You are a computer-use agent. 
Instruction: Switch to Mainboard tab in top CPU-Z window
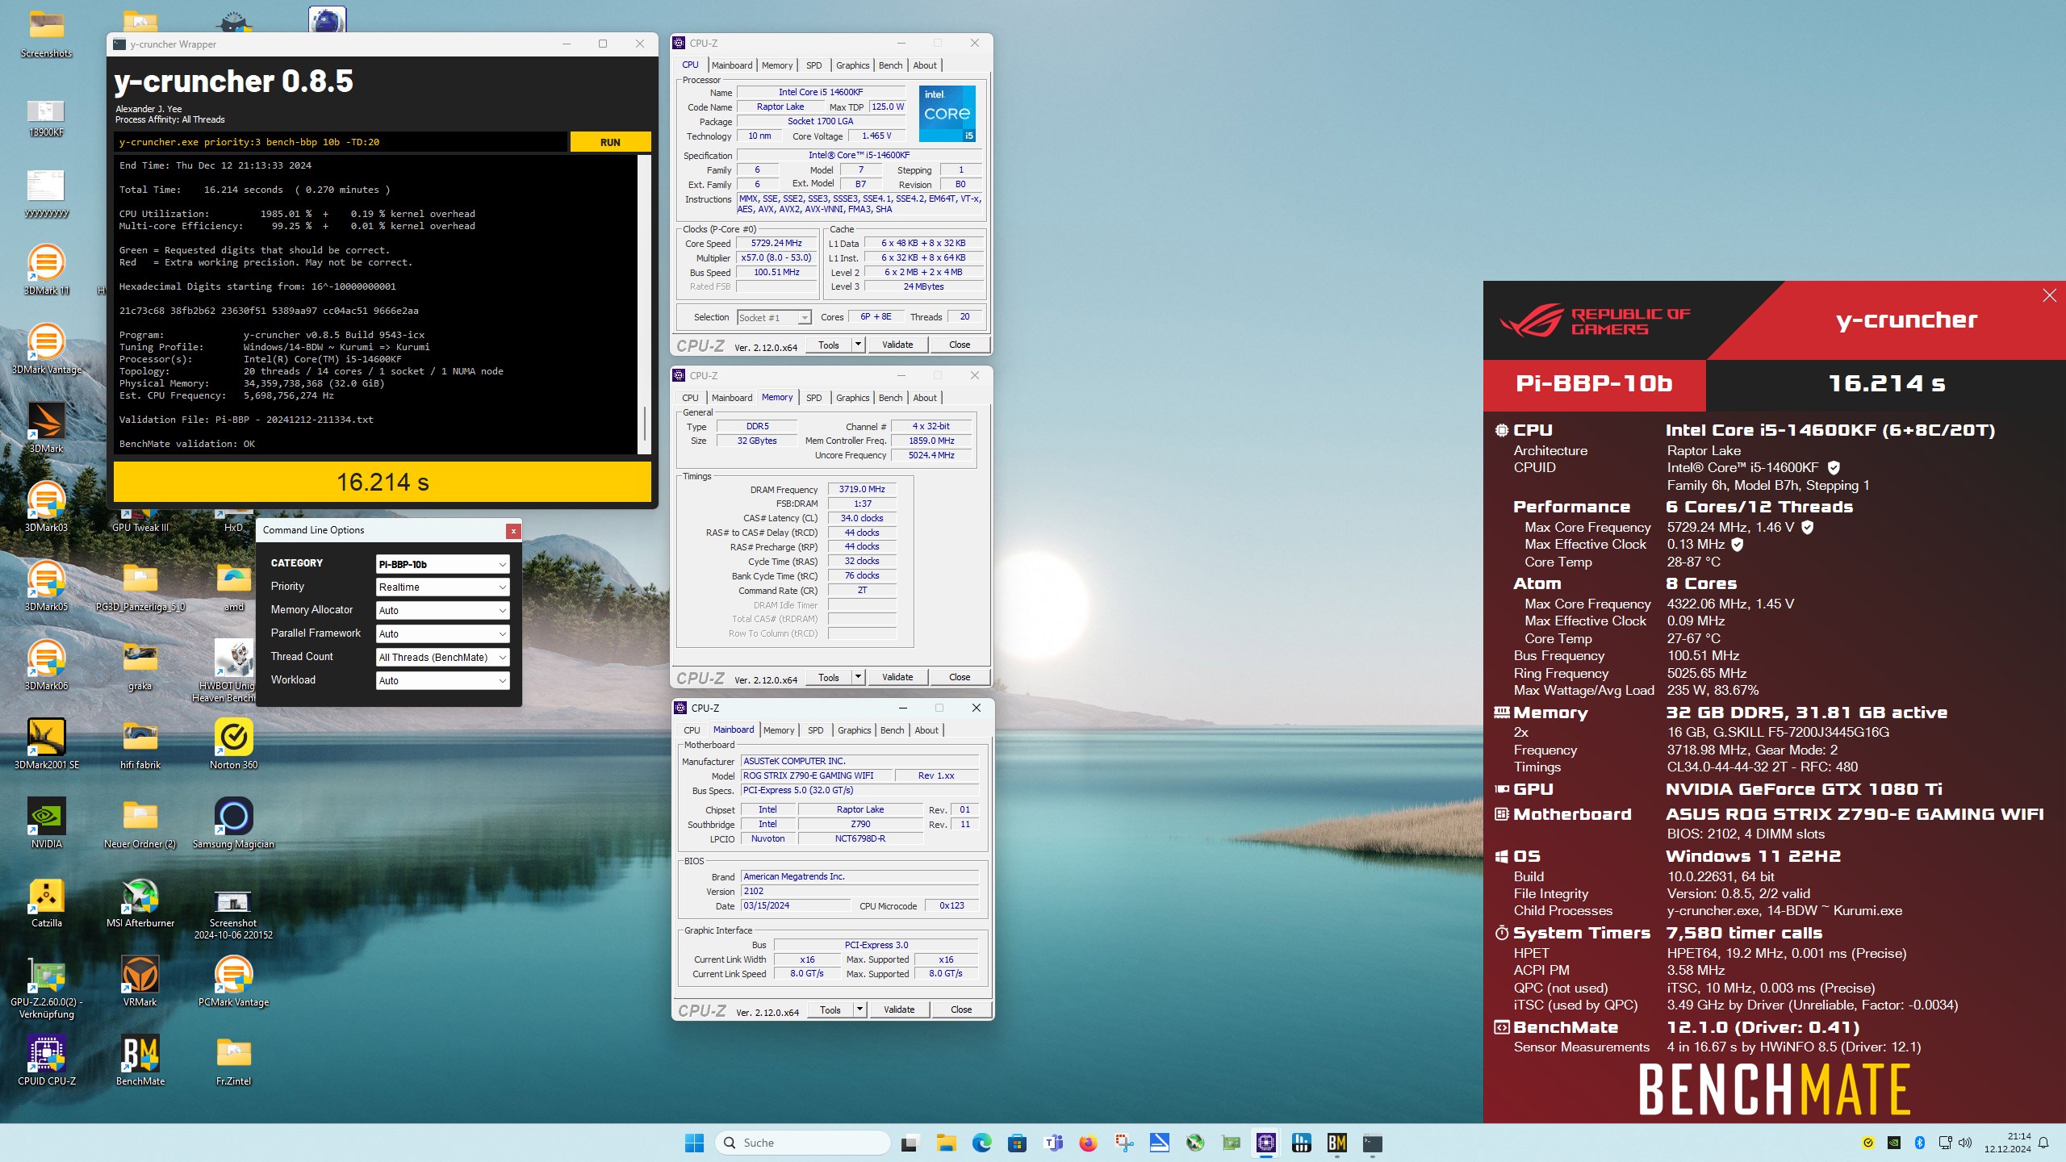[x=731, y=65]
